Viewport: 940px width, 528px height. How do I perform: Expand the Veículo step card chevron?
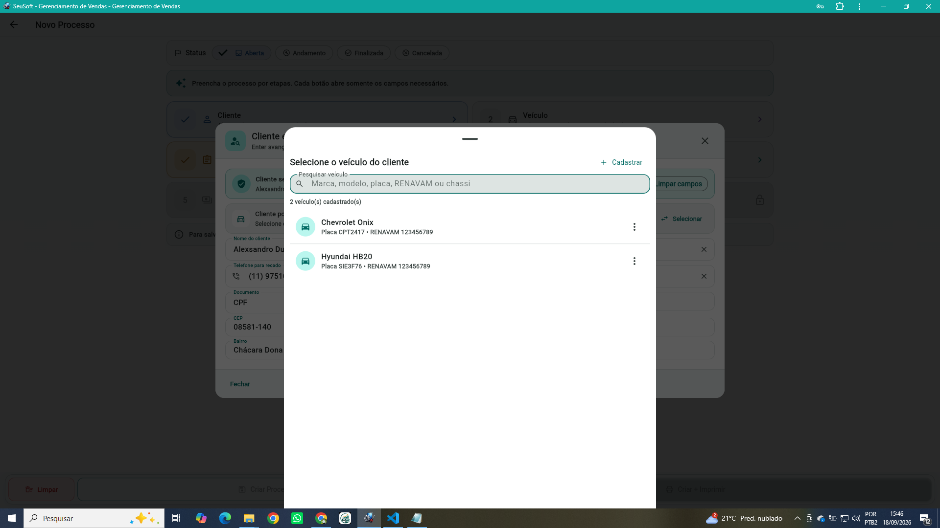[x=760, y=119]
